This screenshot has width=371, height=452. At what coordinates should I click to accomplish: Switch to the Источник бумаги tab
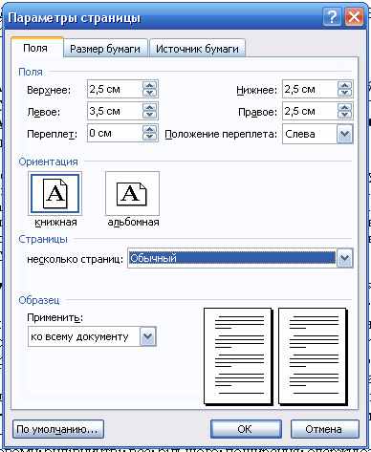(x=197, y=49)
